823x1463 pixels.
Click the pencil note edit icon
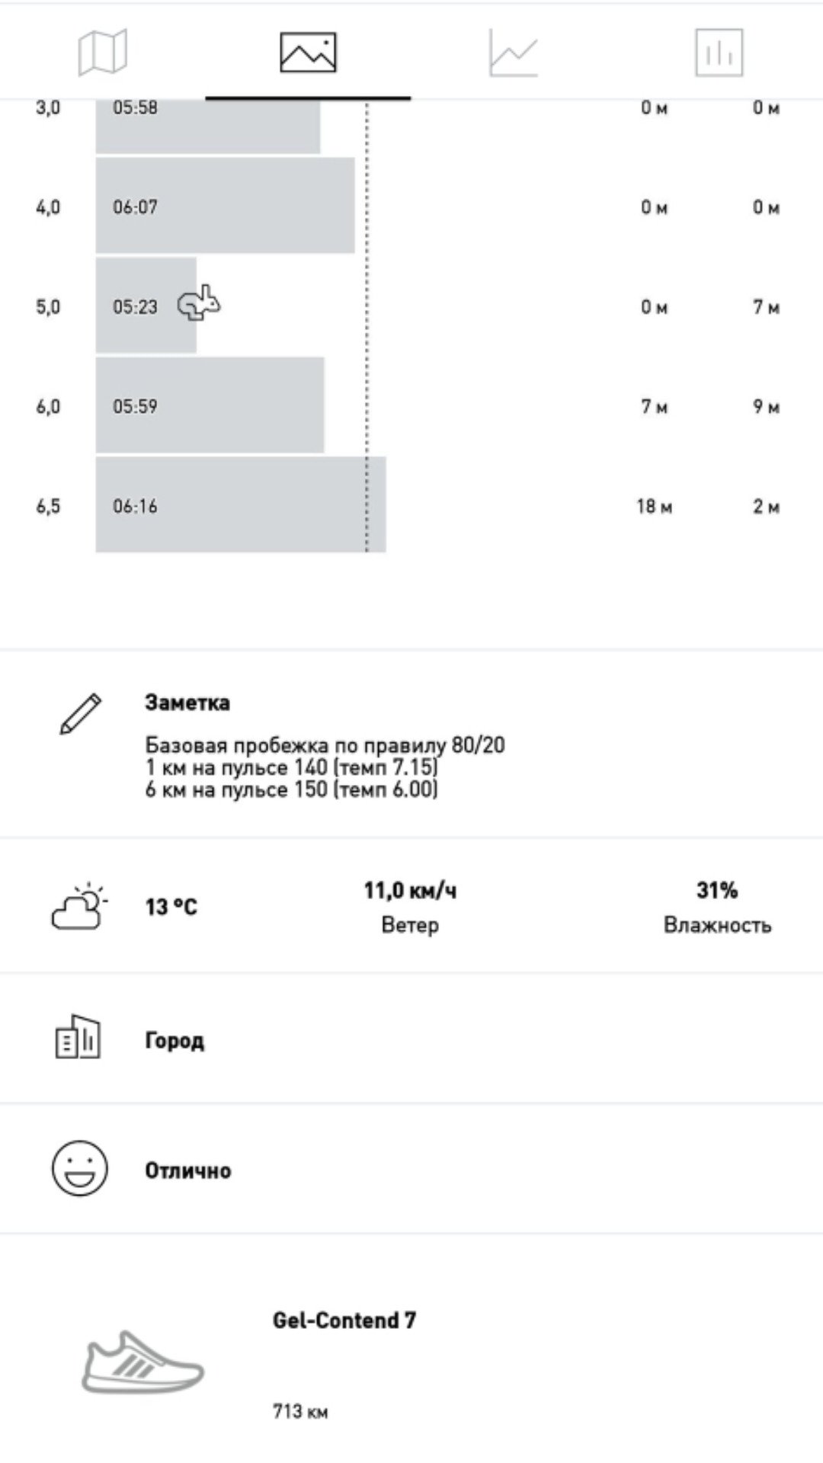coord(81,713)
